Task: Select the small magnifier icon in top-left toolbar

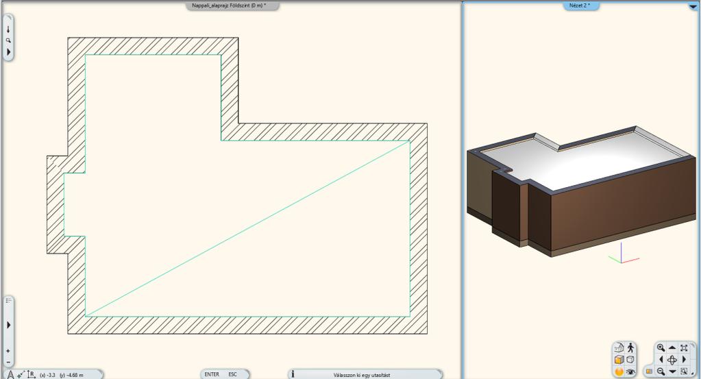Action: 8,40
